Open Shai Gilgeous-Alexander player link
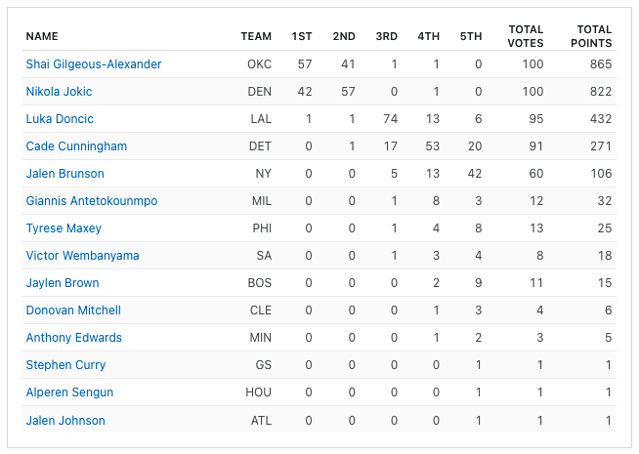Viewport: 639px width, 454px height. pos(94,64)
